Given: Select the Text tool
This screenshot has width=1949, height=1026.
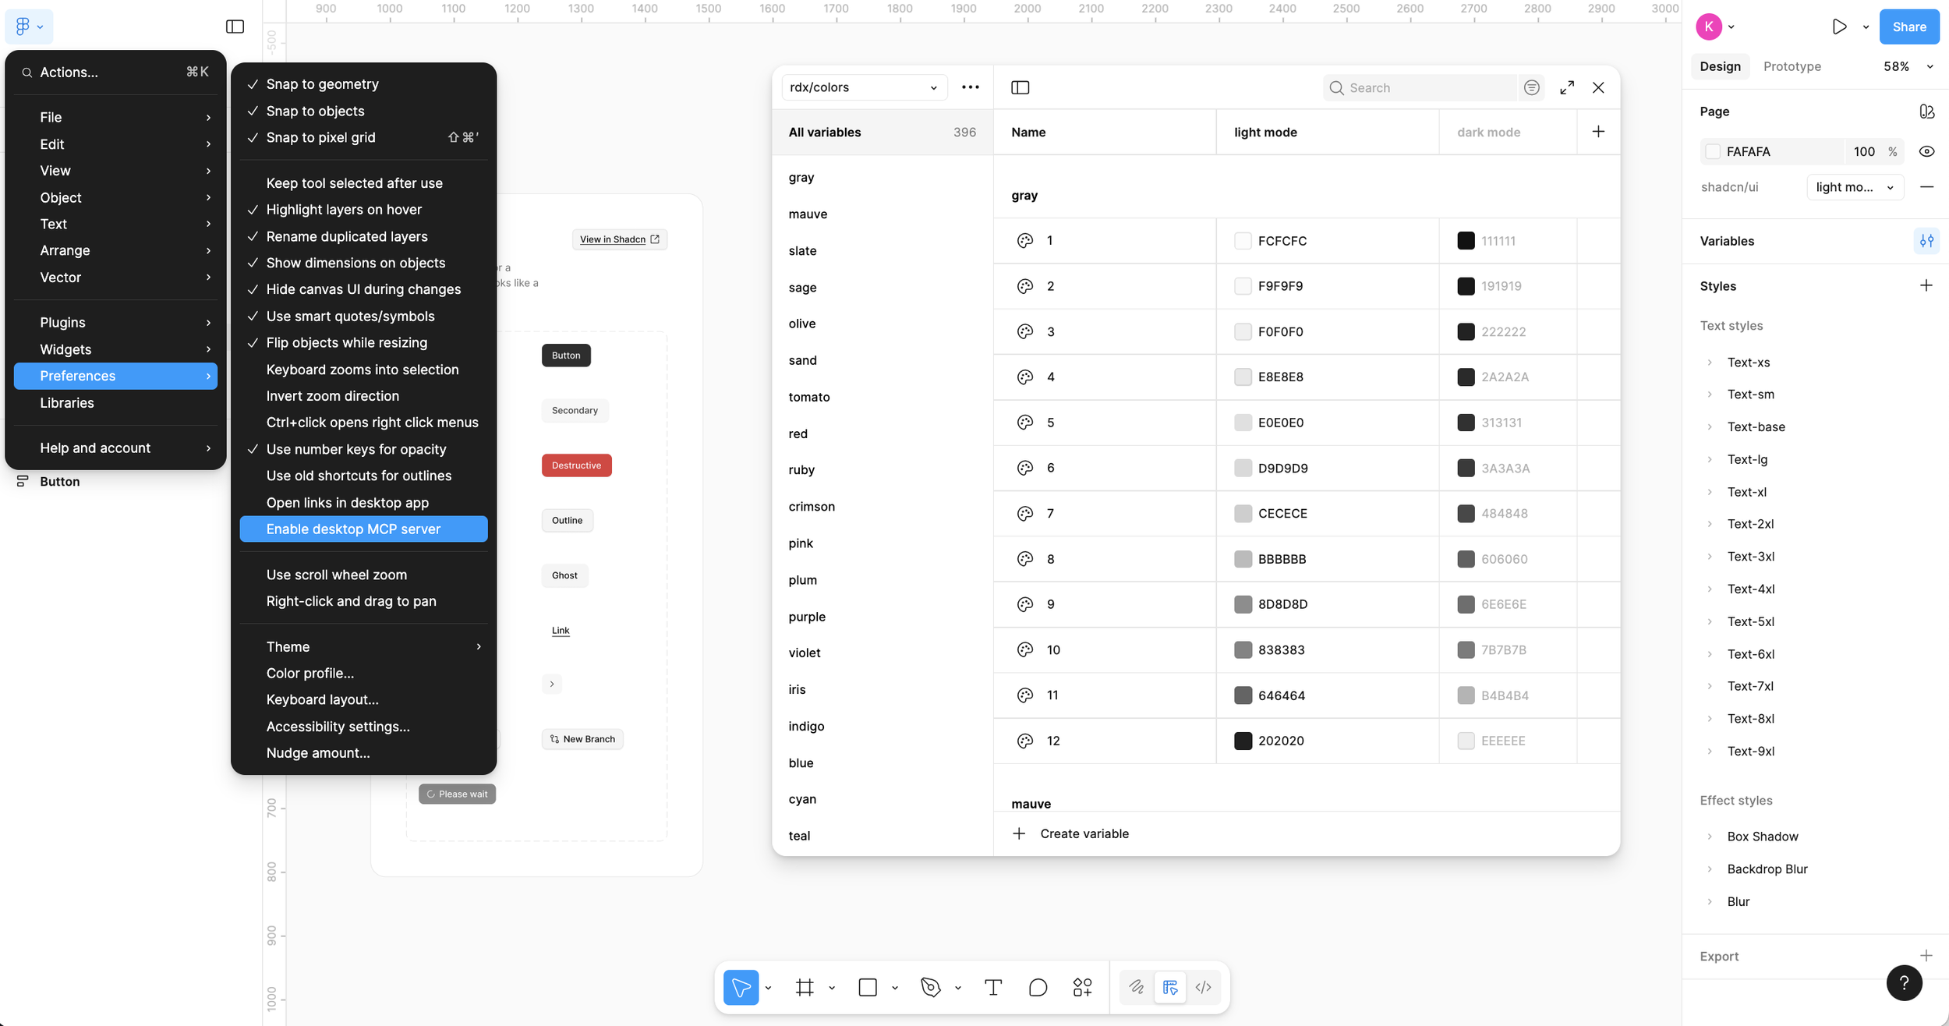Looking at the screenshot, I should [992, 987].
